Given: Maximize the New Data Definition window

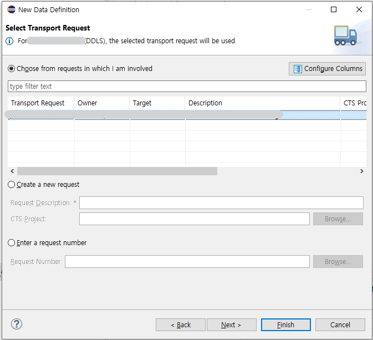Looking at the screenshot, I should tap(334, 9).
